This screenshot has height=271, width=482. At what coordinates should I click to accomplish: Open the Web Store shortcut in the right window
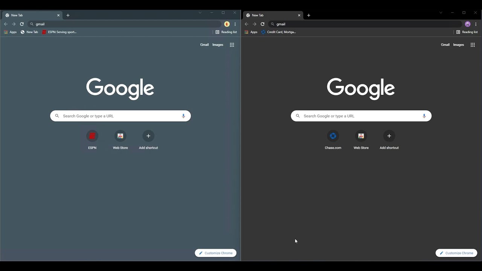click(x=361, y=140)
